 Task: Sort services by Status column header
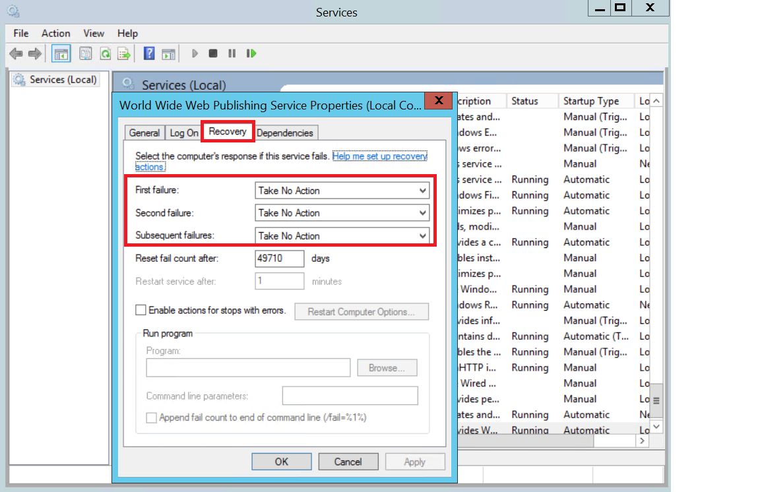[532, 101]
